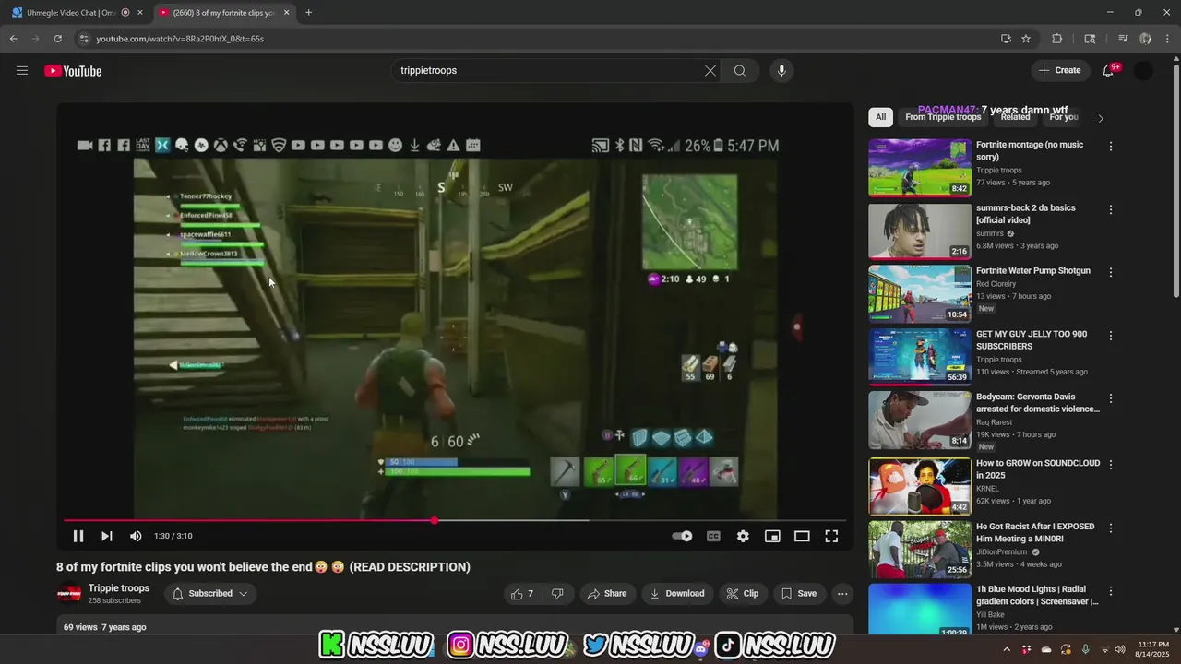The height and width of the screenshot is (664, 1181).
Task: Submit search with the magnifier button
Action: click(x=740, y=71)
